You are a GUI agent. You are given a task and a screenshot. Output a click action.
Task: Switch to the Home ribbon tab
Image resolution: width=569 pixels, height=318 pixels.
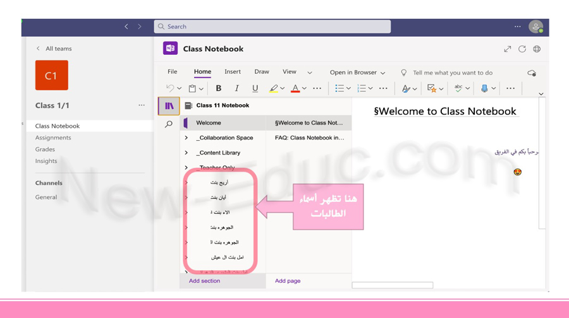click(x=202, y=72)
